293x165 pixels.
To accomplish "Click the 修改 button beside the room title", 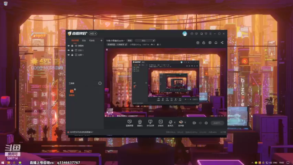I will [x=130, y=41].
